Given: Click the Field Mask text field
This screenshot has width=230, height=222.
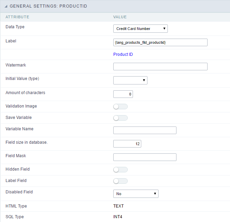Looking at the screenshot, I should 145,157.
